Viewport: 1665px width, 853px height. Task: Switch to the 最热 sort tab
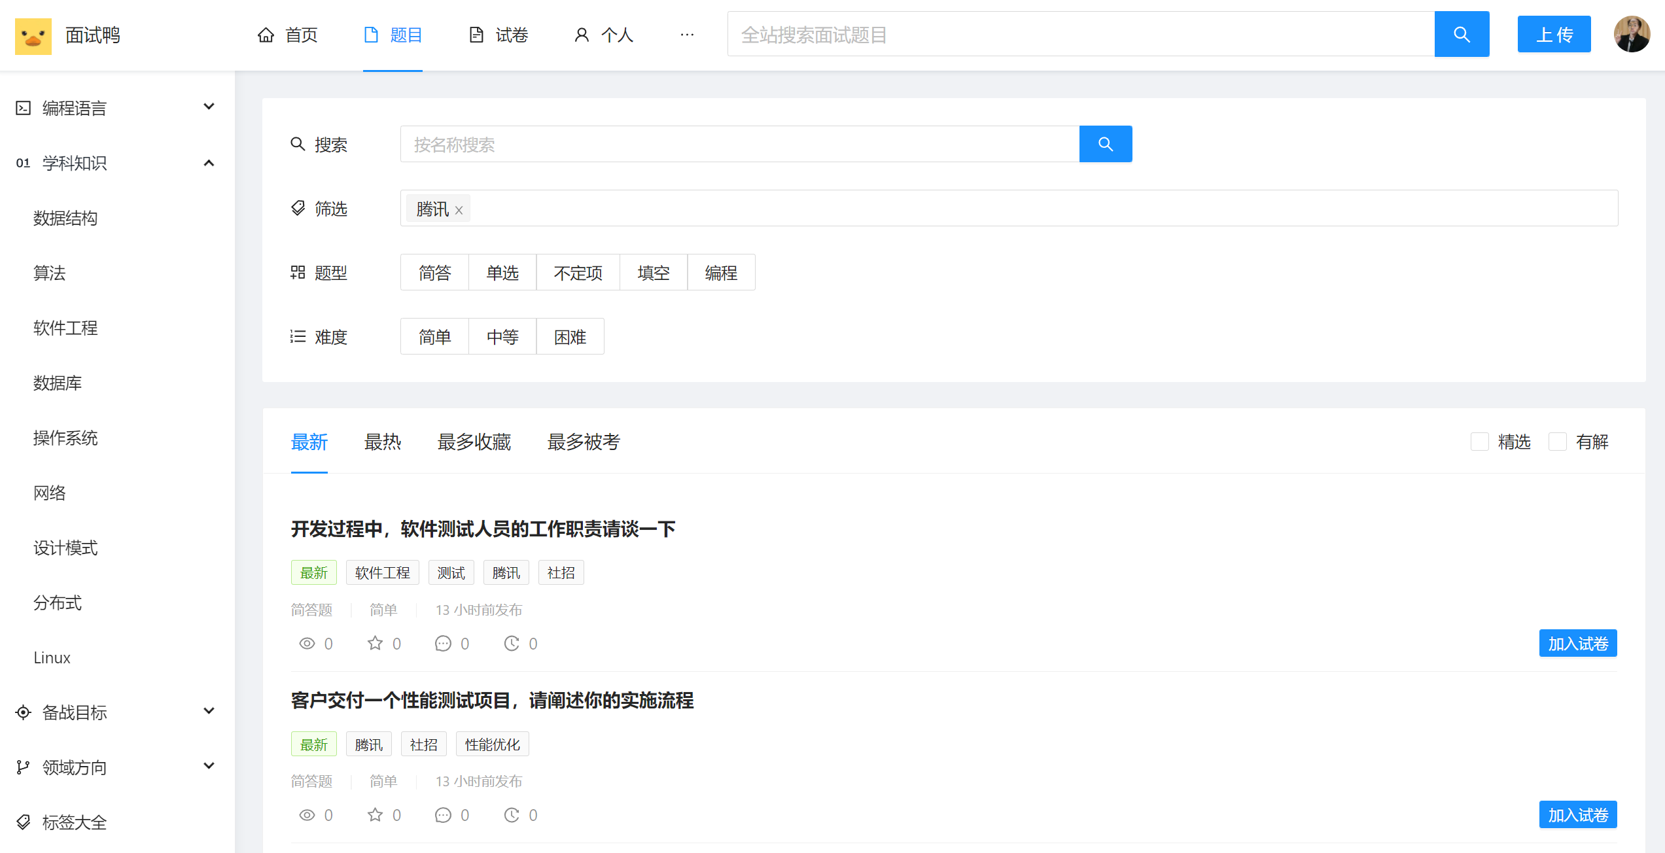pos(383,442)
